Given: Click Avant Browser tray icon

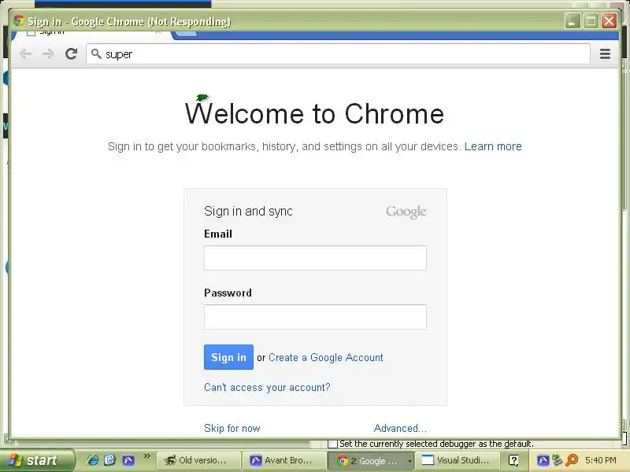Looking at the screenshot, I should (x=543, y=460).
